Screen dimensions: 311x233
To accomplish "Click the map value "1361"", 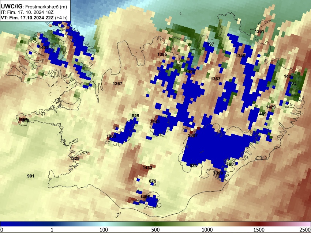I will pyautogui.click(x=259, y=31).
